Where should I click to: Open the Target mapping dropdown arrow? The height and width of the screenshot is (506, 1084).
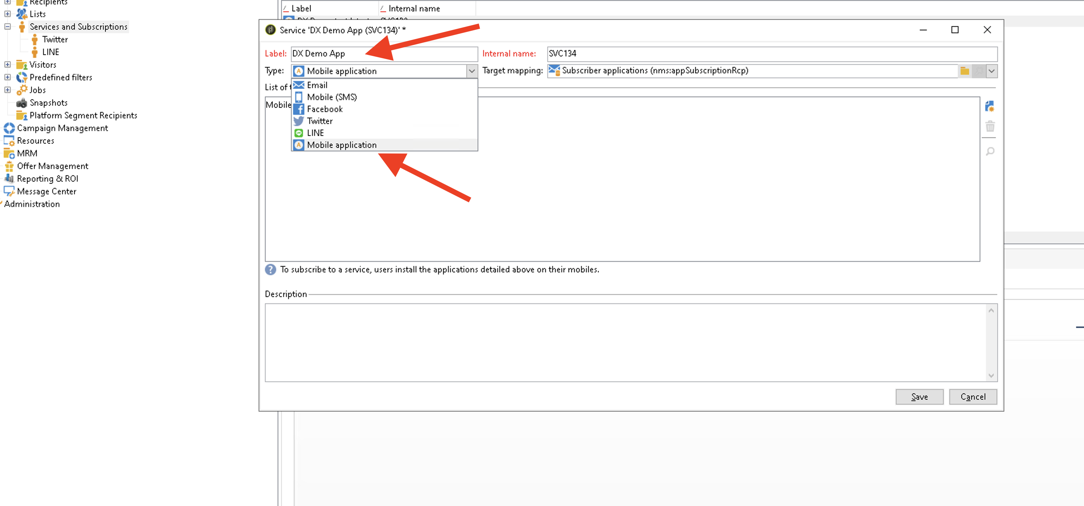pos(992,71)
